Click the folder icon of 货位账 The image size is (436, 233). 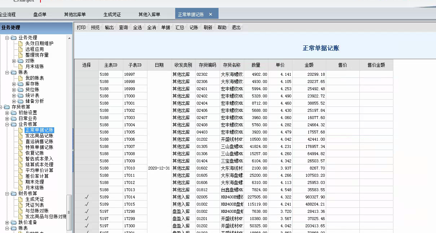point(21,89)
